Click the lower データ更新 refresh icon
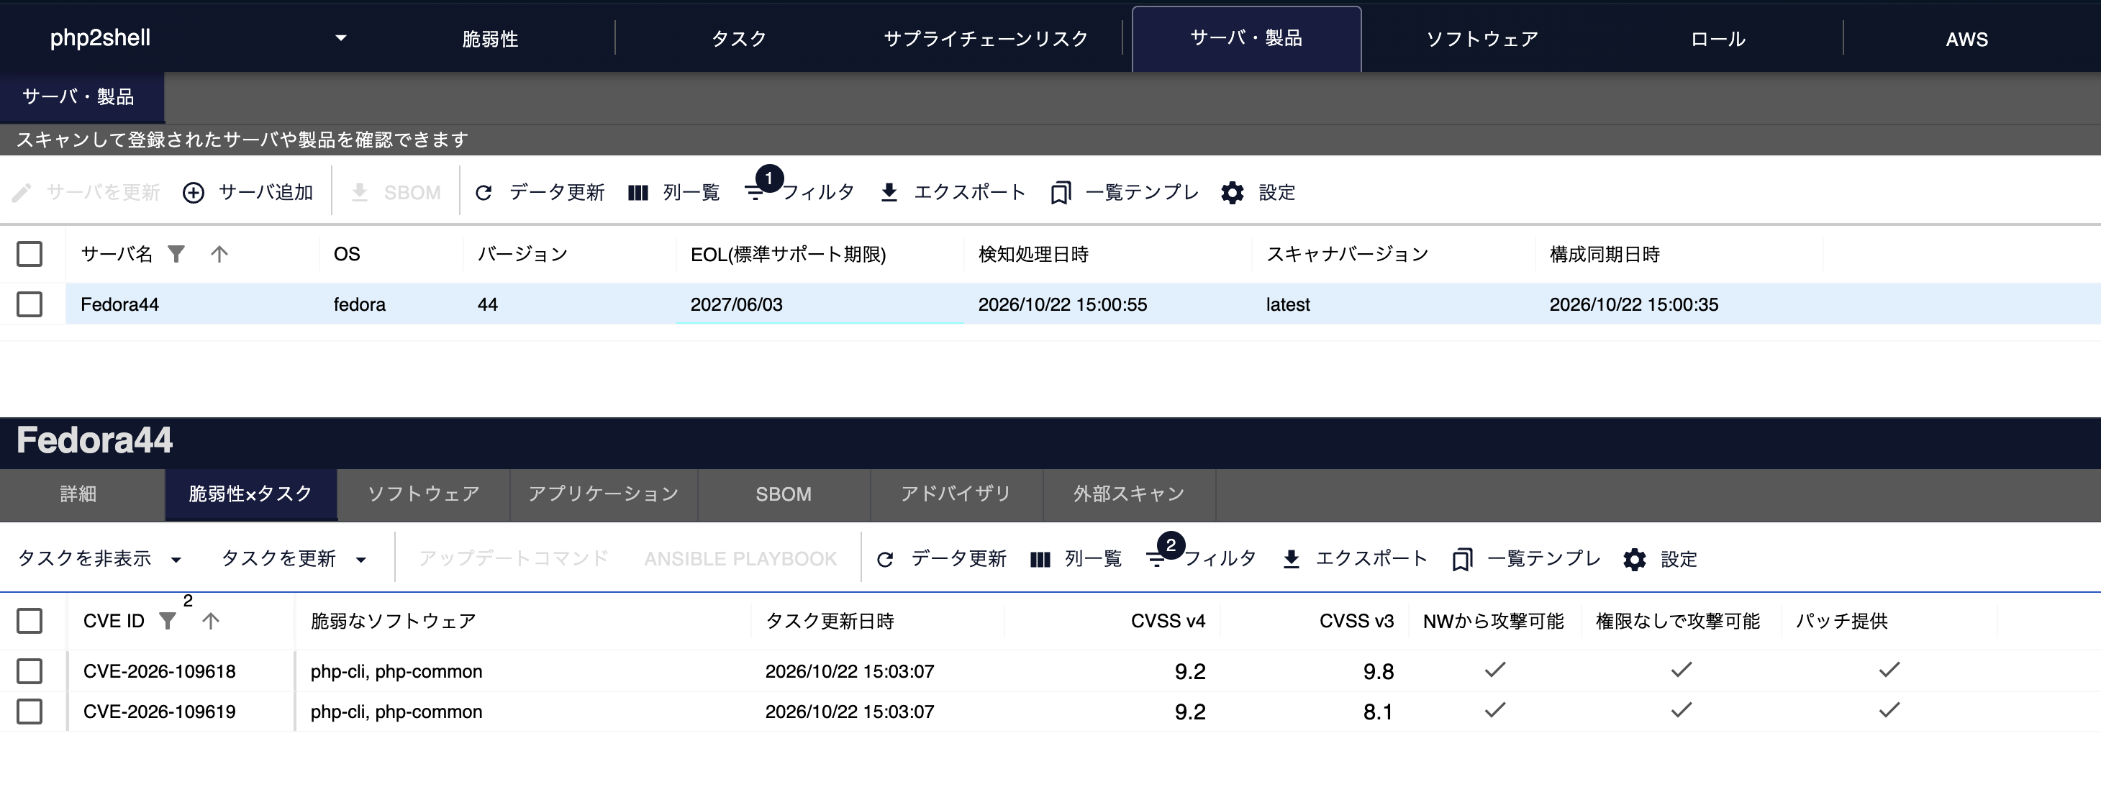 coord(885,558)
